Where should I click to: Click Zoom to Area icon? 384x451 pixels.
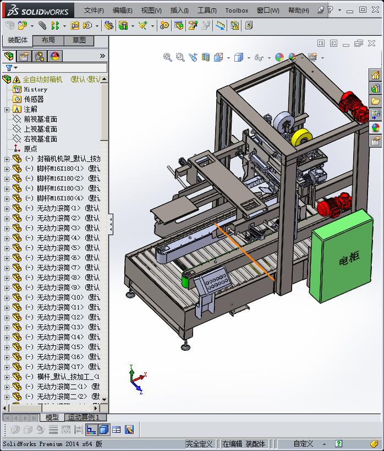(x=180, y=57)
